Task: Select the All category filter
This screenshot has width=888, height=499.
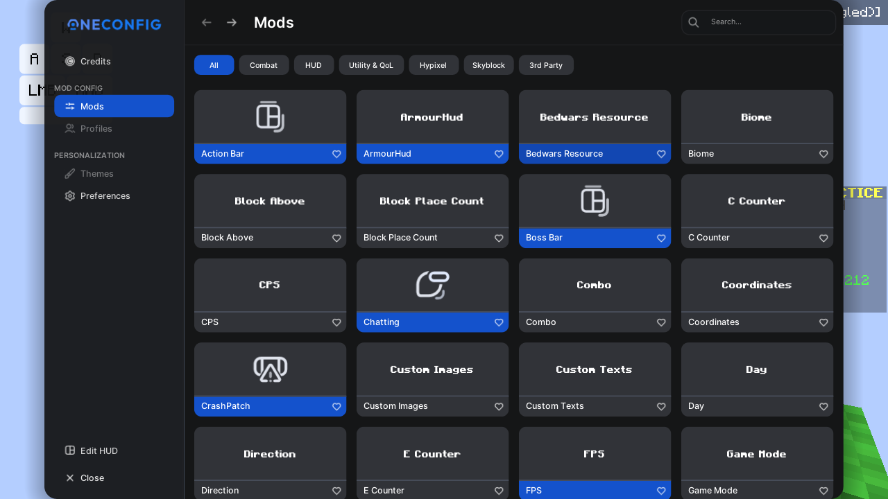Action: pyautogui.click(x=214, y=65)
